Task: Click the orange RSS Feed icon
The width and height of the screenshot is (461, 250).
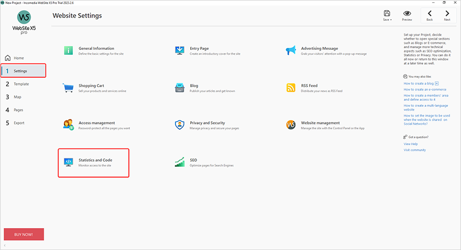Action: (291, 88)
